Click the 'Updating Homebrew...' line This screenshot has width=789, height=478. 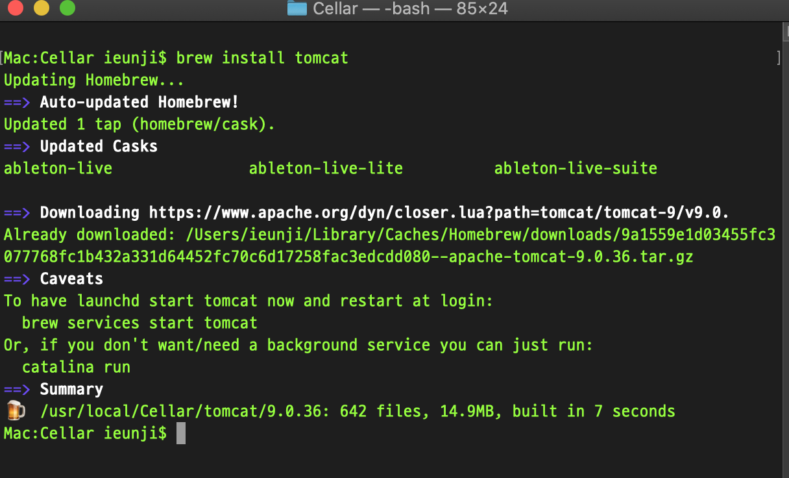pos(94,80)
